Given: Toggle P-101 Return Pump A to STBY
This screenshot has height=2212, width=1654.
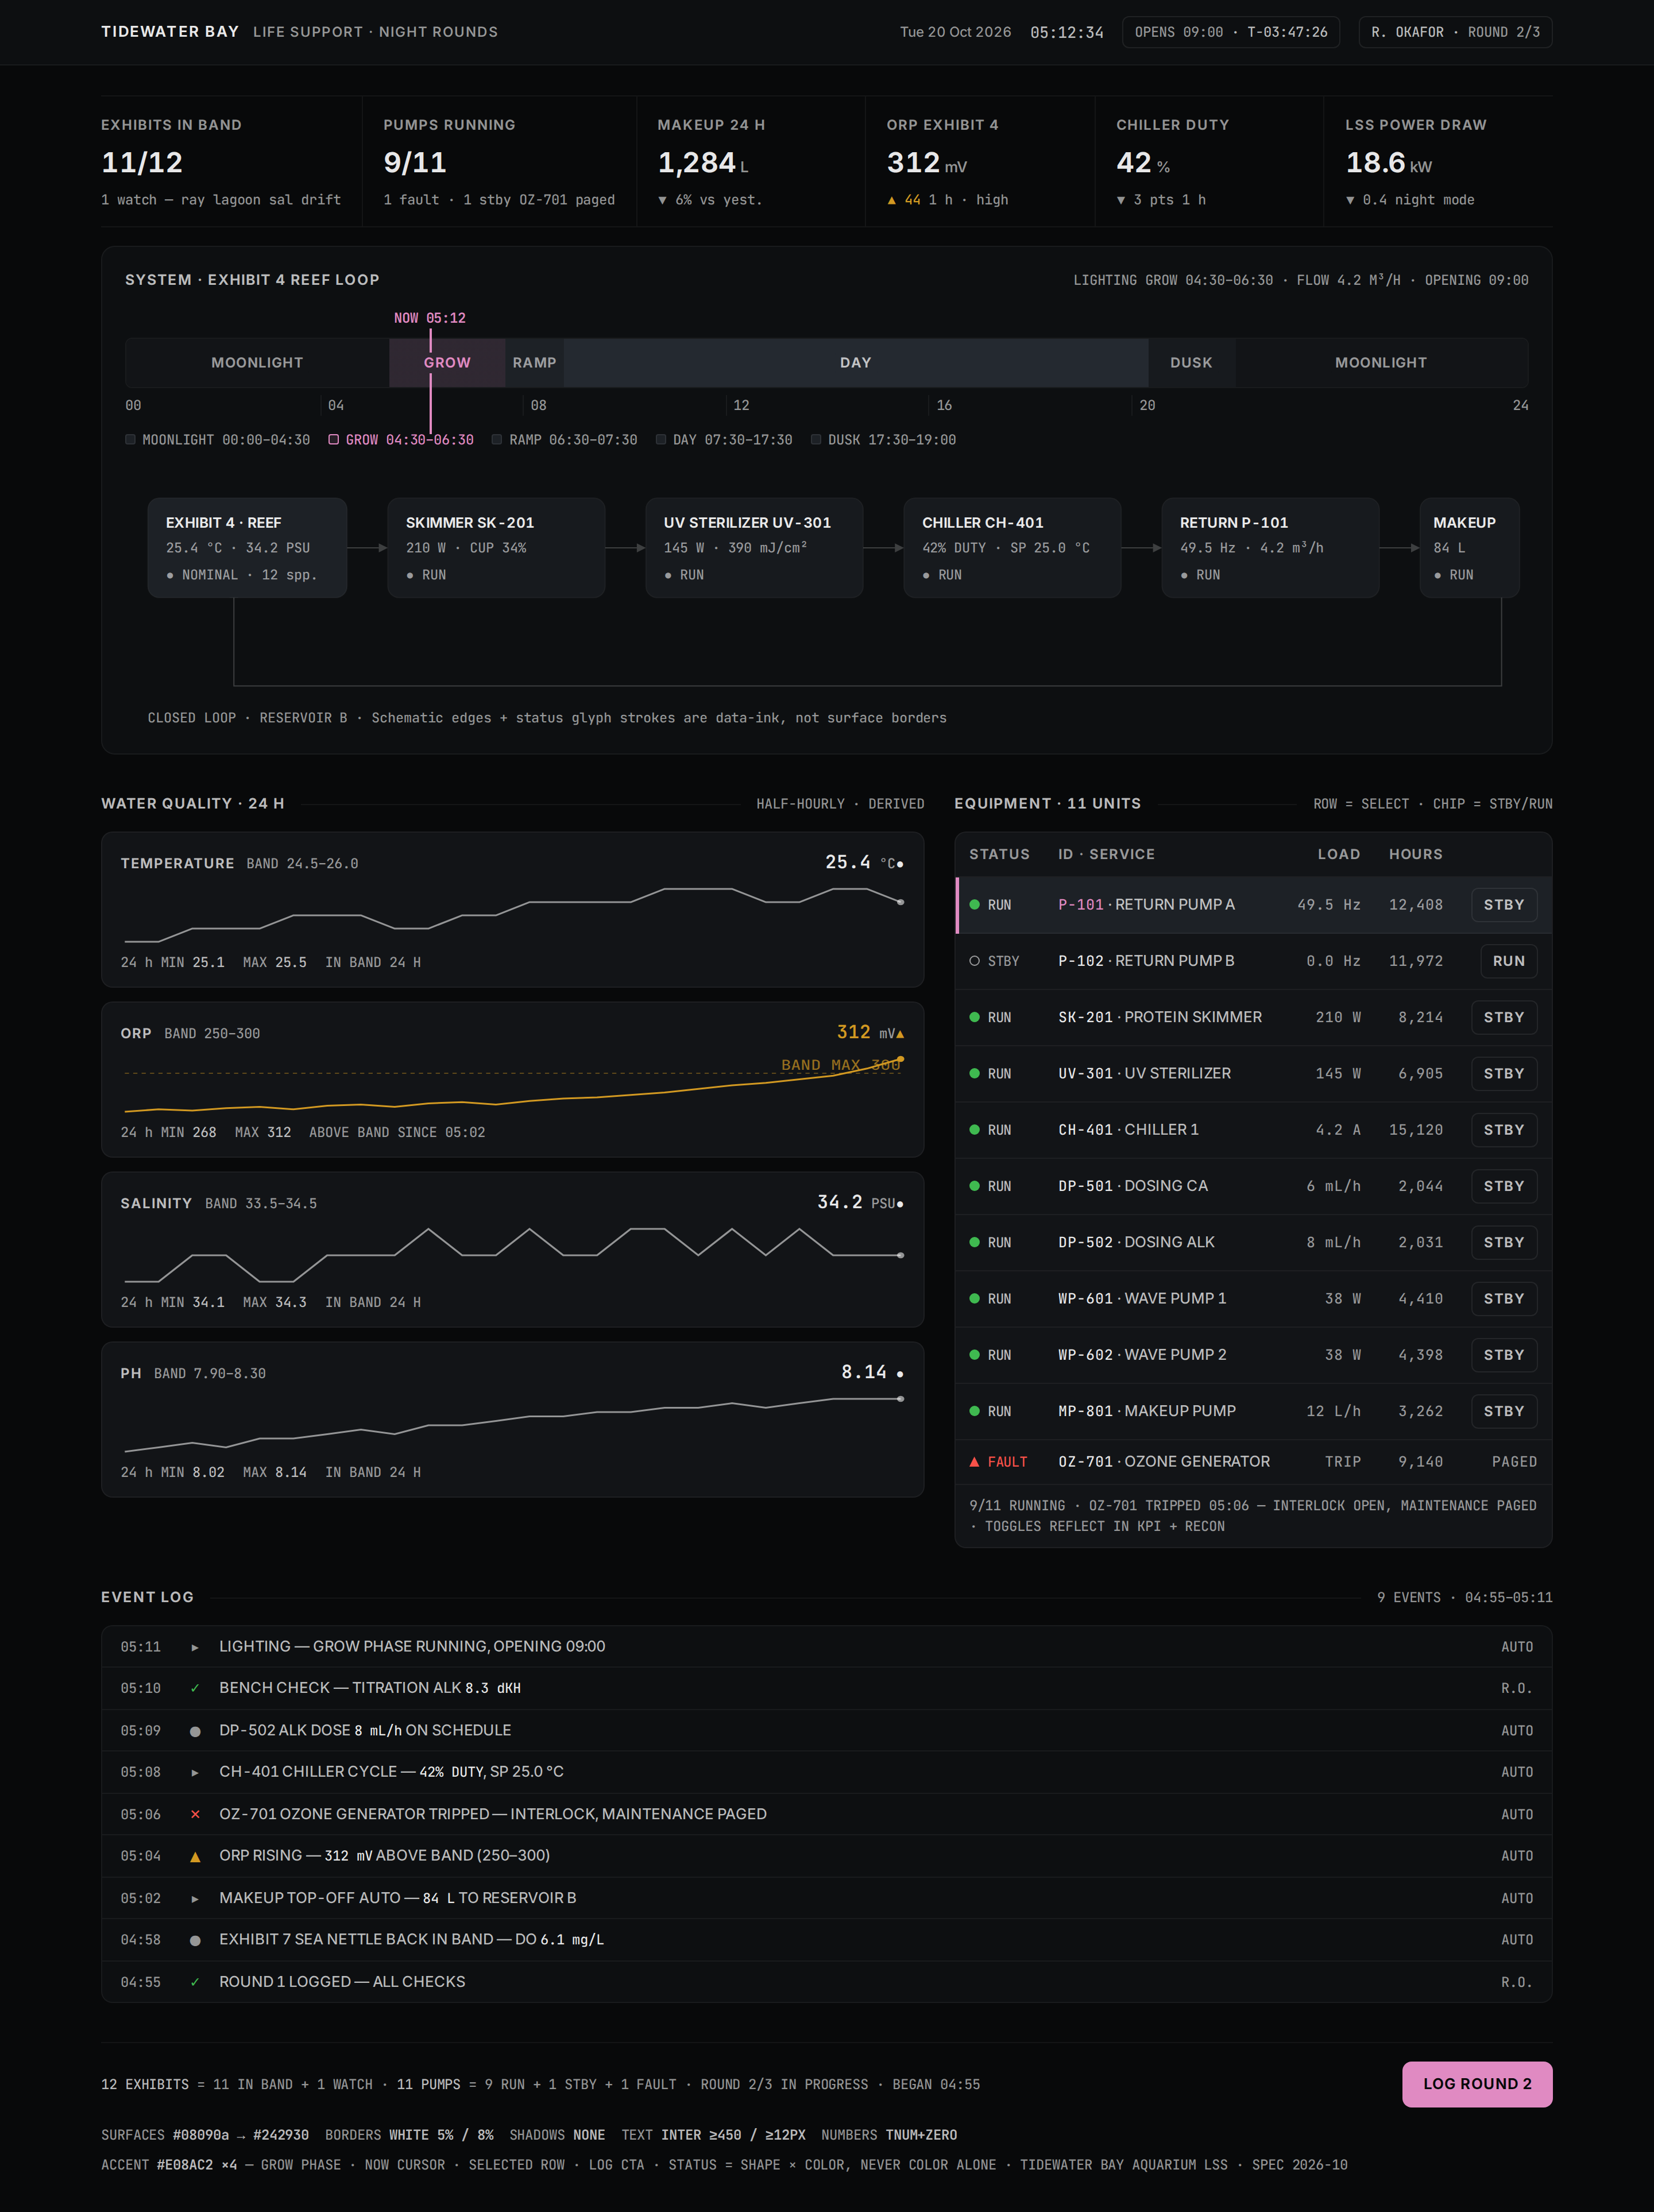Looking at the screenshot, I should click(1503, 905).
